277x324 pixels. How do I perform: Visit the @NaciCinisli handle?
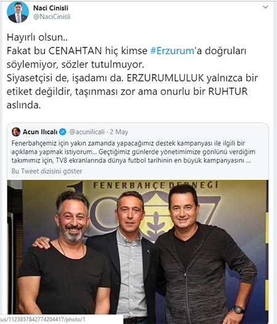52,17
